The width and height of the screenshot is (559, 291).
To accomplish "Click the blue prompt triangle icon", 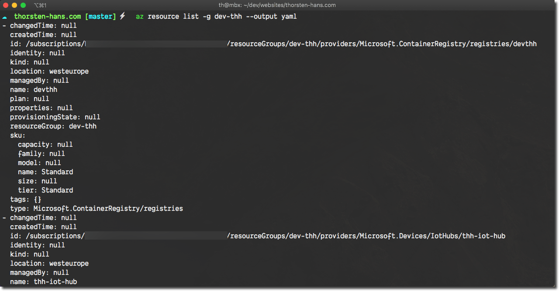I will click(x=4, y=17).
